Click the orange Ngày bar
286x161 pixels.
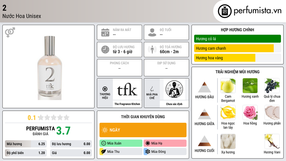point(143,130)
